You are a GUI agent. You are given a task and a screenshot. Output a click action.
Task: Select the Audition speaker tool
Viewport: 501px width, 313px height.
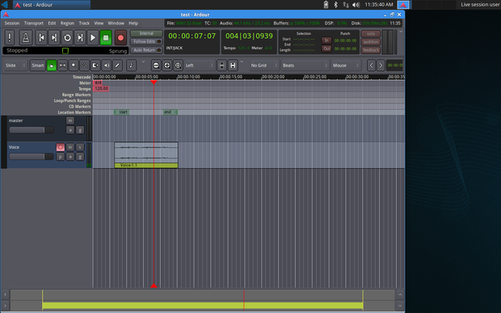(106, 66)
